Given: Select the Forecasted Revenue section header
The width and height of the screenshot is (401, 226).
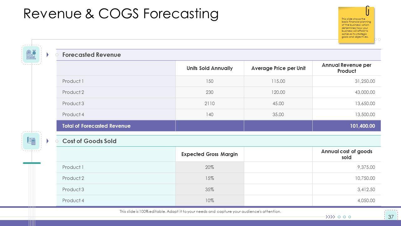Looking at the screenshot, I should 91,55.
